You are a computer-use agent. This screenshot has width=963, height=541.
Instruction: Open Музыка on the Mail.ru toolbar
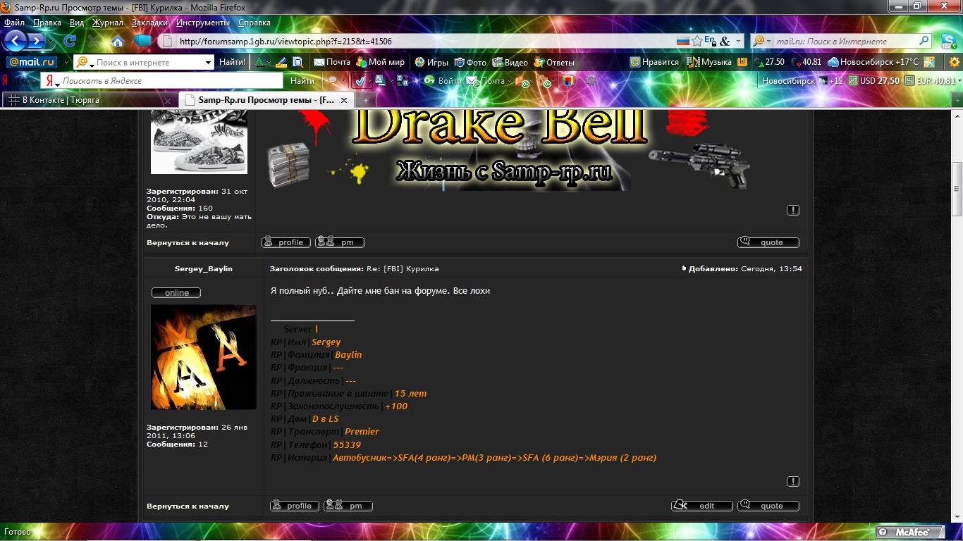pos(710,62)
